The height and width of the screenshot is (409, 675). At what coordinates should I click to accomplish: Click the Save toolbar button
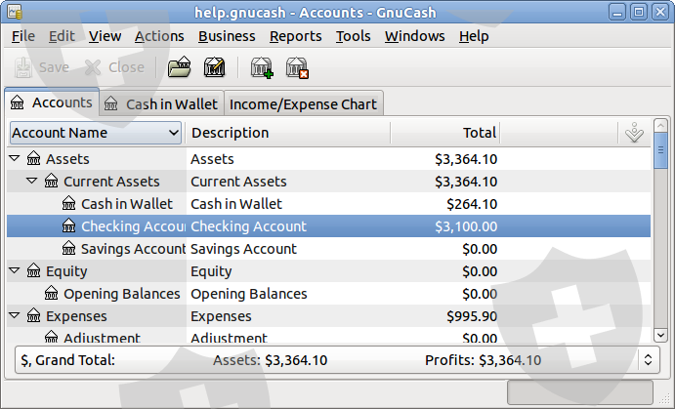click(42, 67)
